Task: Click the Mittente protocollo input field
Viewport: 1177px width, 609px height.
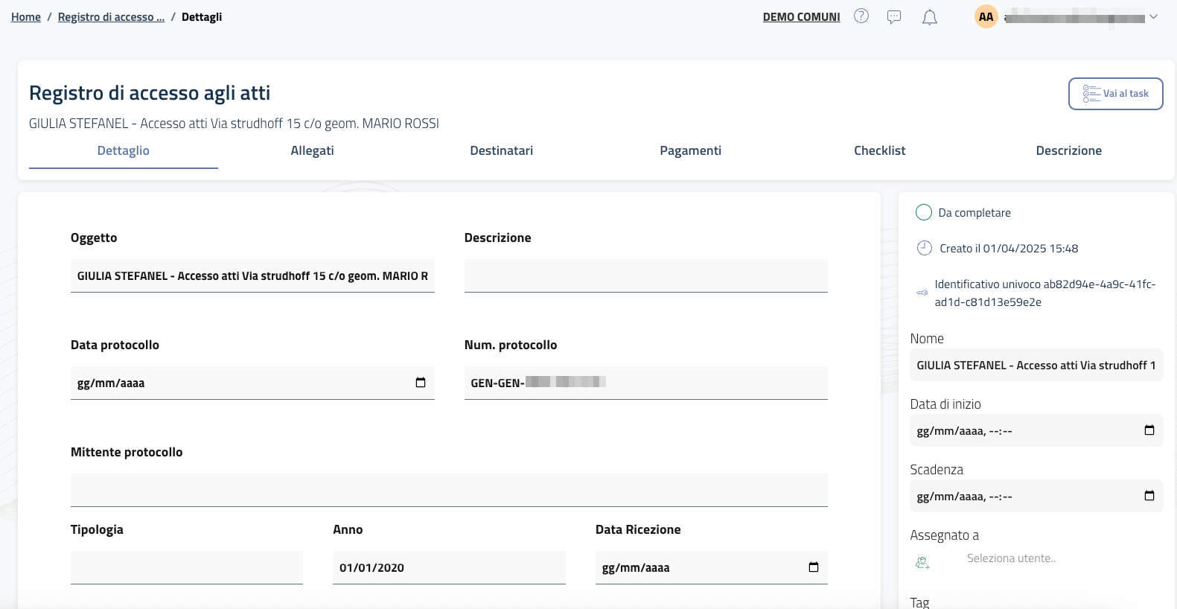Action: click(449, 490)
